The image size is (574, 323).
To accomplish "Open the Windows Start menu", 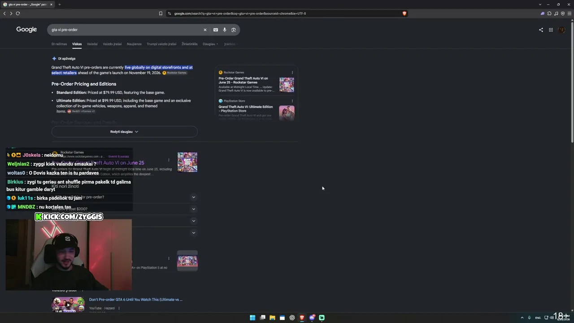I will pyautogui.click(x=252, y=318).
